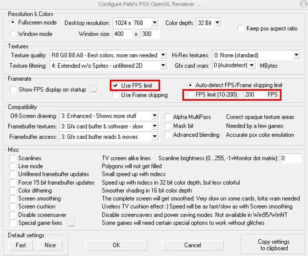308x256 pixels.
Task: Open Special game fixes ellipsis button
Action: 71,224
